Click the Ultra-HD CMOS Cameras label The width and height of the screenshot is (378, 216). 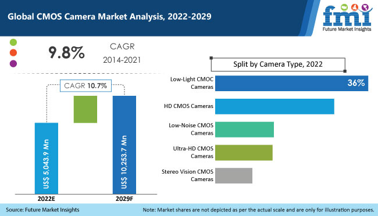[193, 152]
